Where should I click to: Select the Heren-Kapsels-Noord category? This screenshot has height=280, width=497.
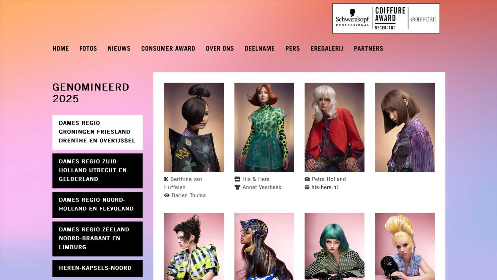(x=97, y=268)
